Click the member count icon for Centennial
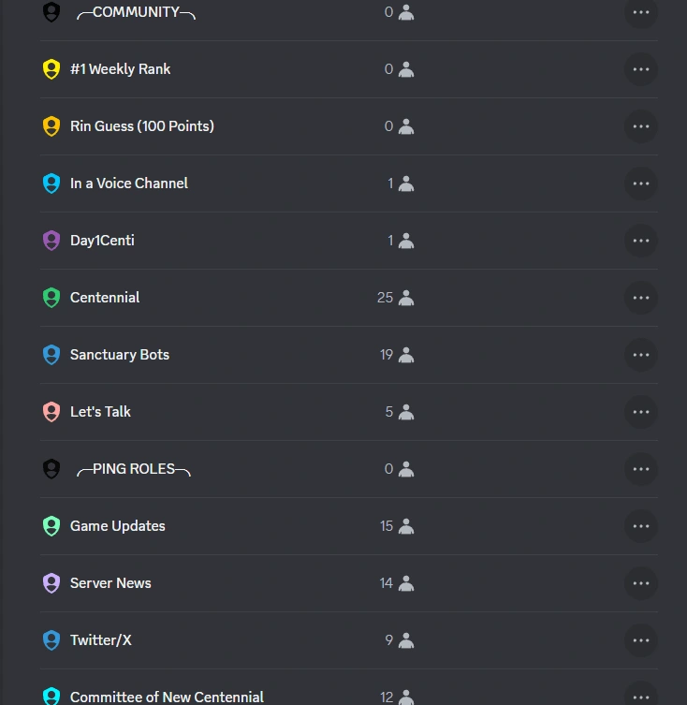This screenshot has height=705, width=687. click(405, 298)
